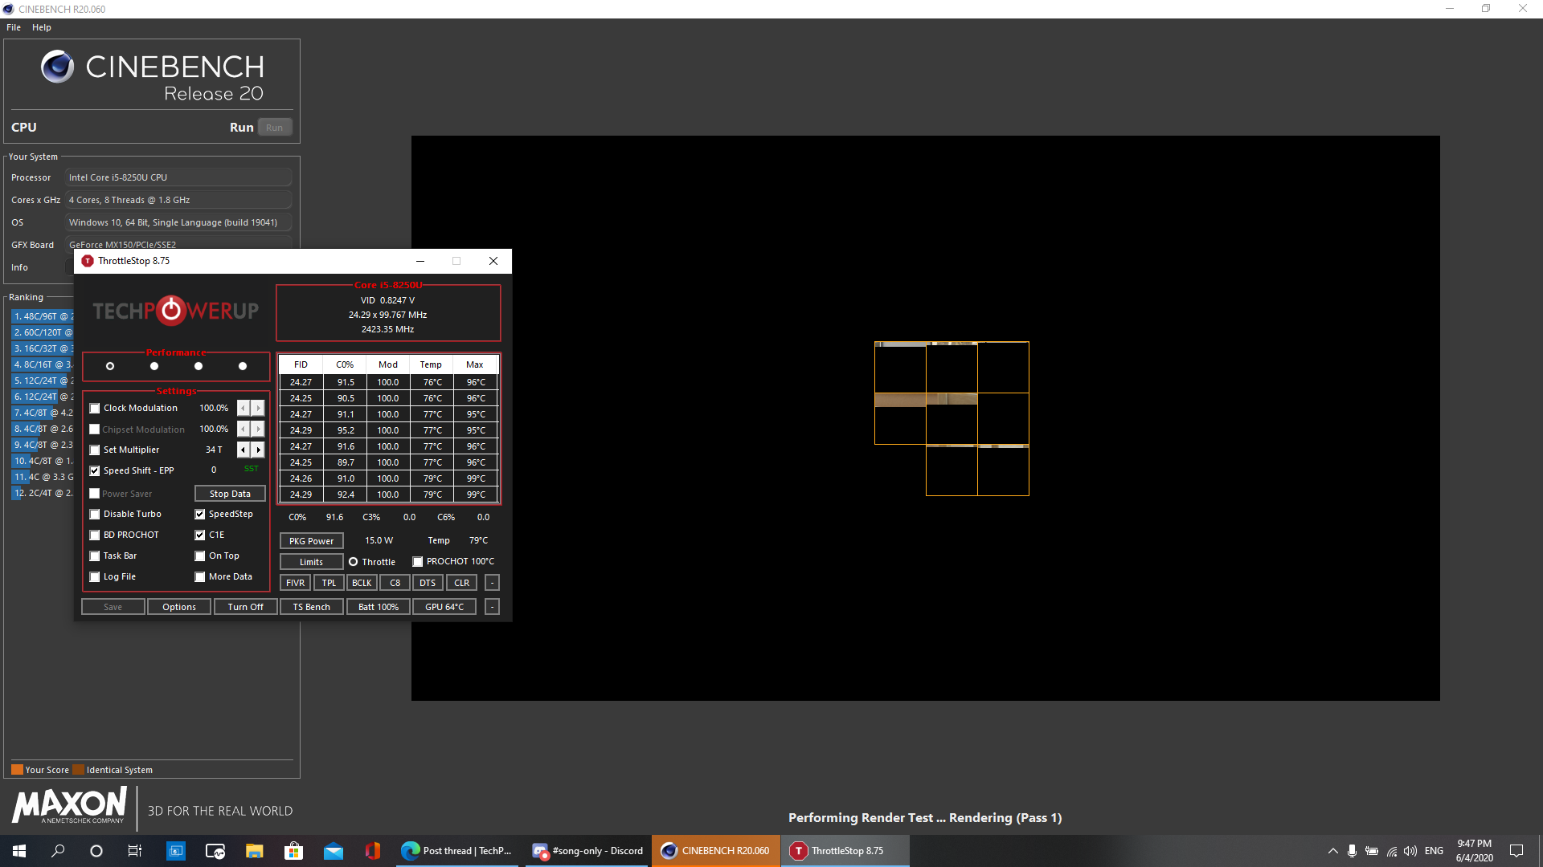The width and height of the screenshot is (1543, 867).
Task: Open FIVR settings
Action: pos(295,583)
